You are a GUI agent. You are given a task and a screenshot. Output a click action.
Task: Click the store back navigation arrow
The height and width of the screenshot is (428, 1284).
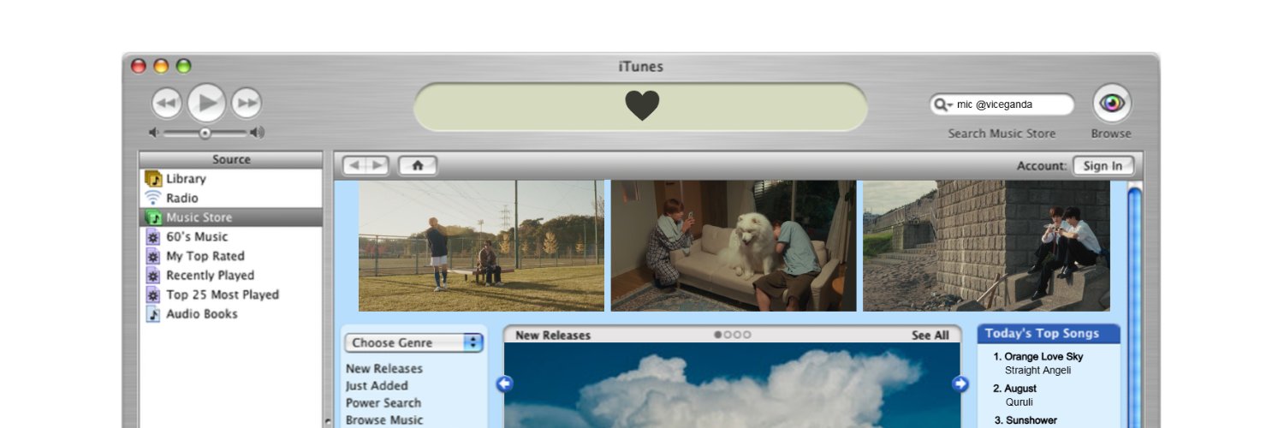(x=355, y=165)
